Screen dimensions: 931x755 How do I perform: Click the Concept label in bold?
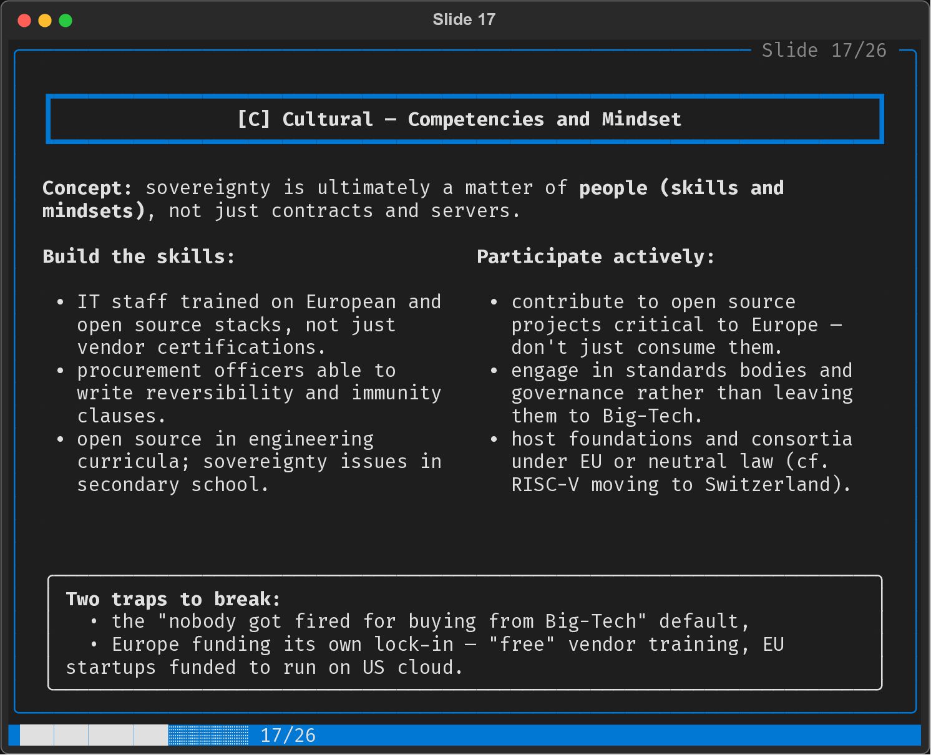[87, 188]
